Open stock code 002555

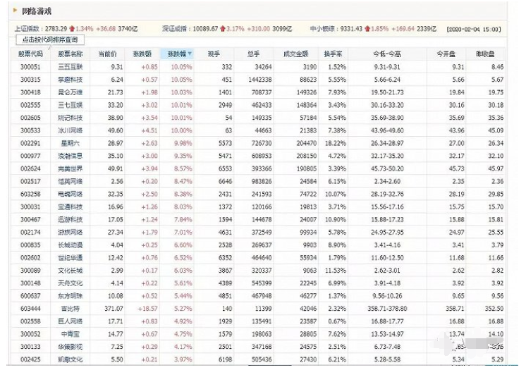(30, 105)
